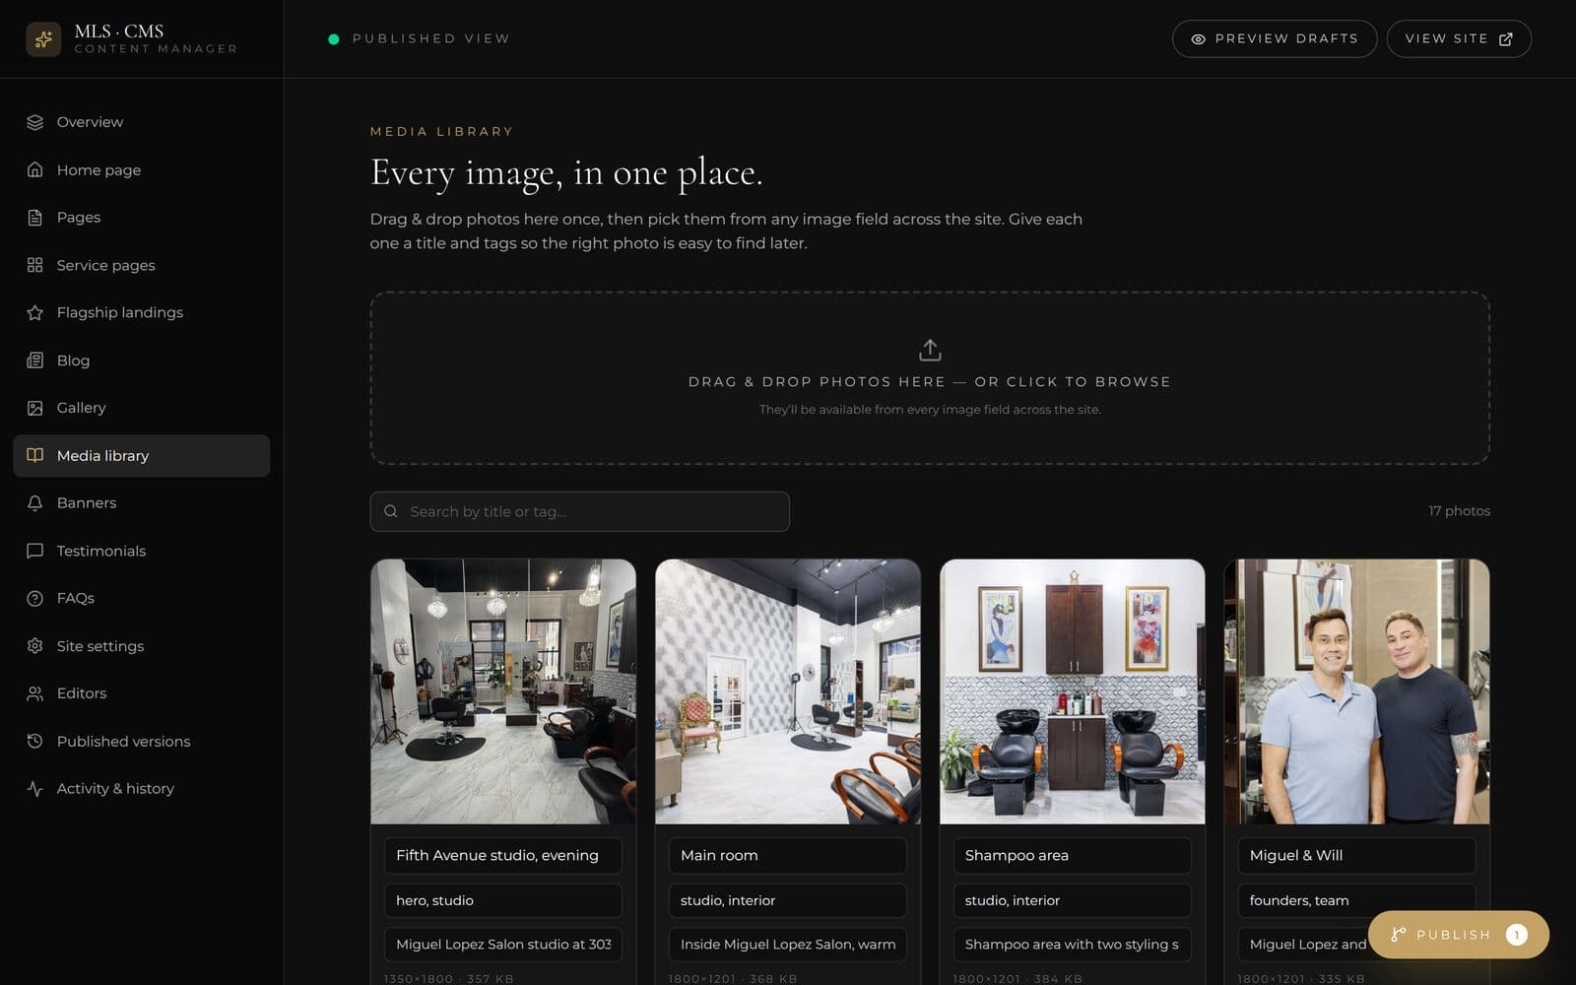Go to the Blog section
1576x985 pixels.
coord(142,361)
